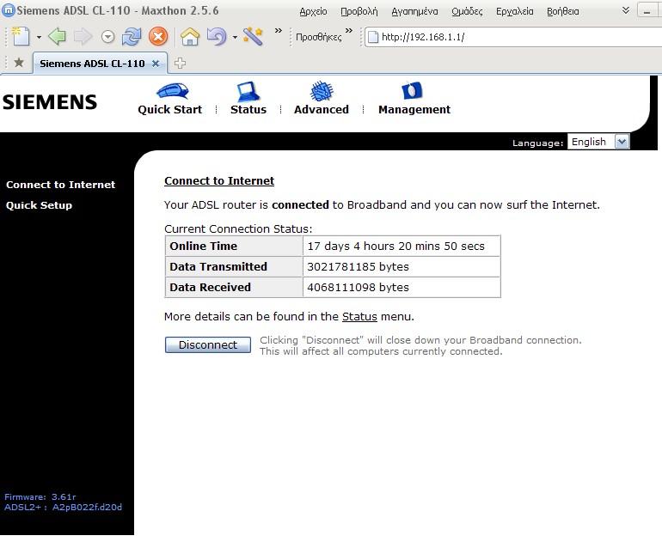This screenshot has height=548, width=662.
Task: Refresh the page with reload icon
Action: [132, 37]
